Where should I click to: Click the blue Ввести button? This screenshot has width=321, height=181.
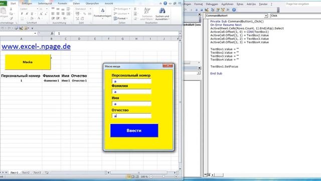tap(134, 131)
